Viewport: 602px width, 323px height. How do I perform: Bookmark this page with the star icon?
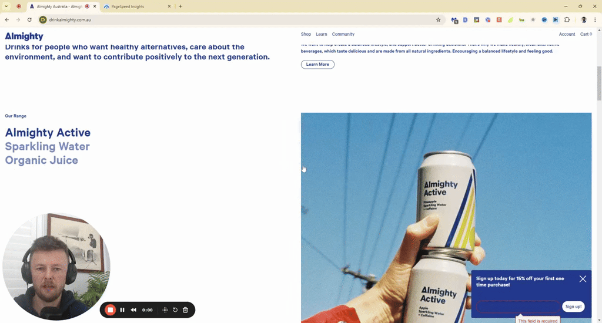(x=438, y=19)
